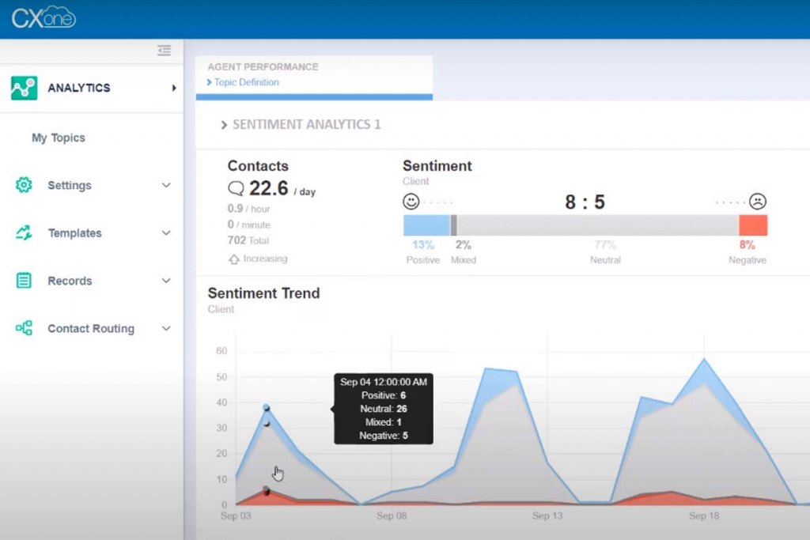Screen dimensions: 810x540
Task: Open My Topics
Action: coord(59,137)
